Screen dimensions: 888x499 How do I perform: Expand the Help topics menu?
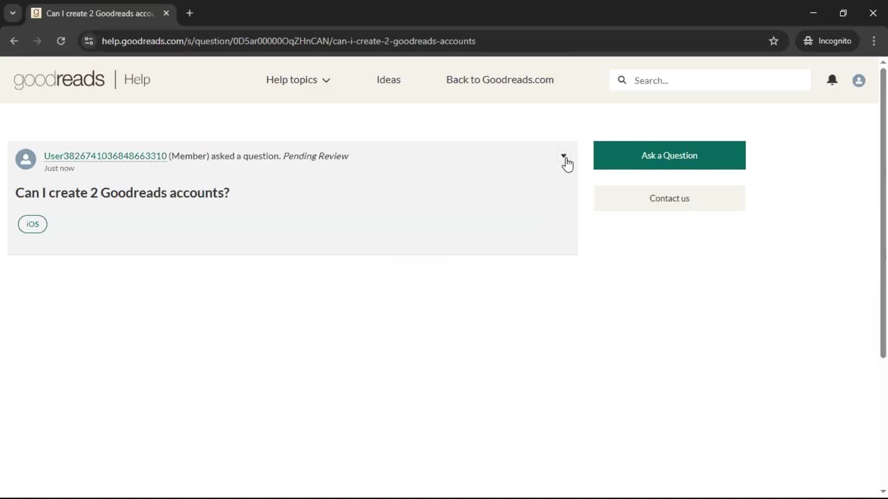click(x=298, y=80)
